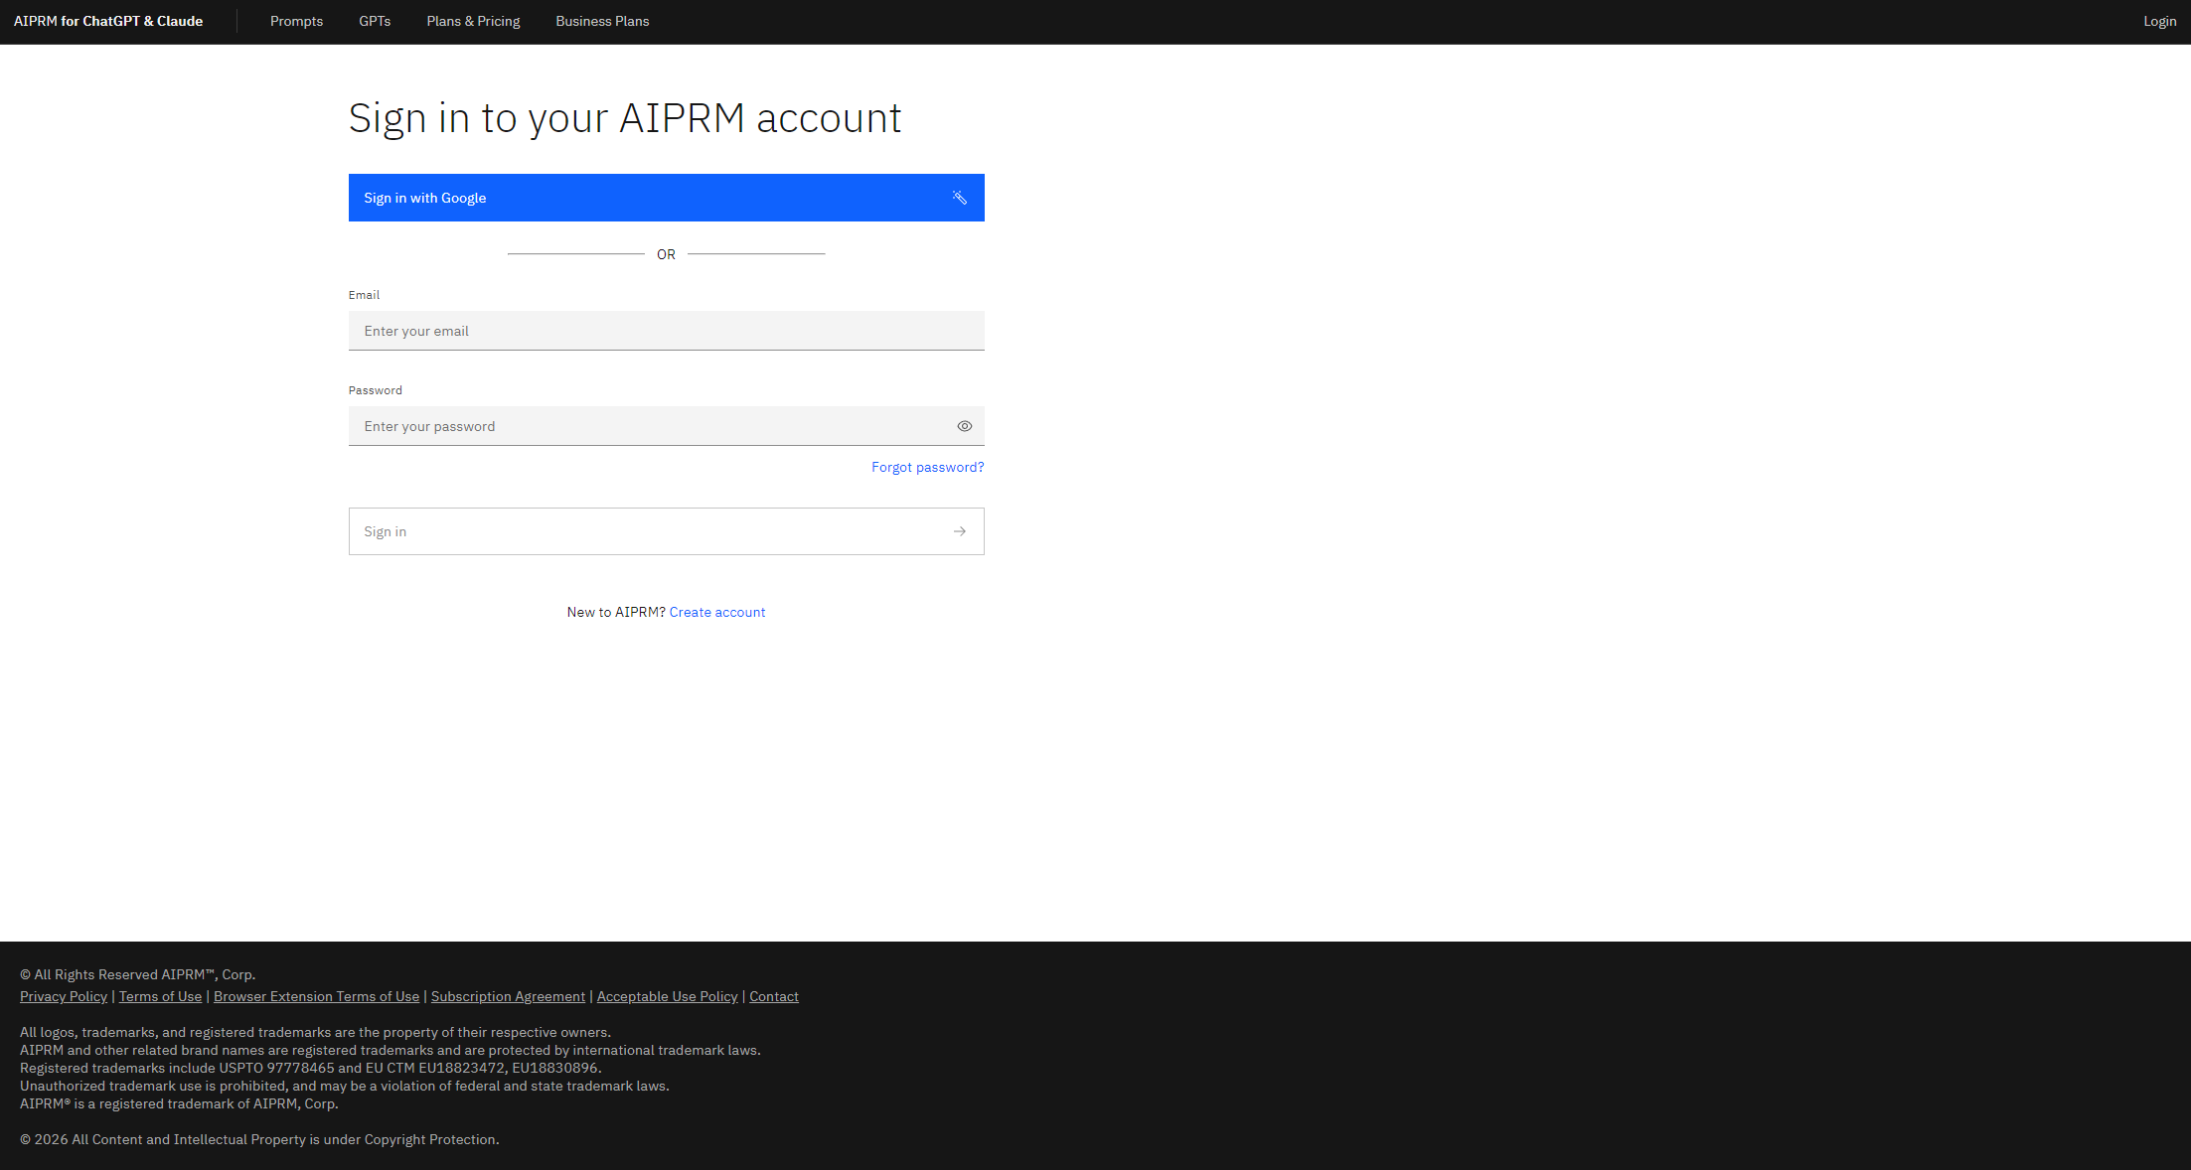Viewport: 2191px width, 1170px height.
Task: Sign in with Google button
Action: pos(666,198)
